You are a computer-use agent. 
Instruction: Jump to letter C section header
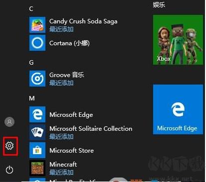pyautogui.click(x=31, y=9)
